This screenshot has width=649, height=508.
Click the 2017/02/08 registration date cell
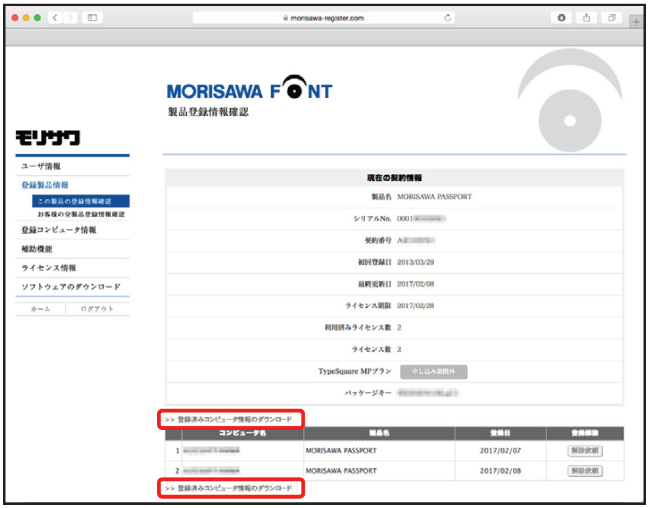click(x=501, y=471)
